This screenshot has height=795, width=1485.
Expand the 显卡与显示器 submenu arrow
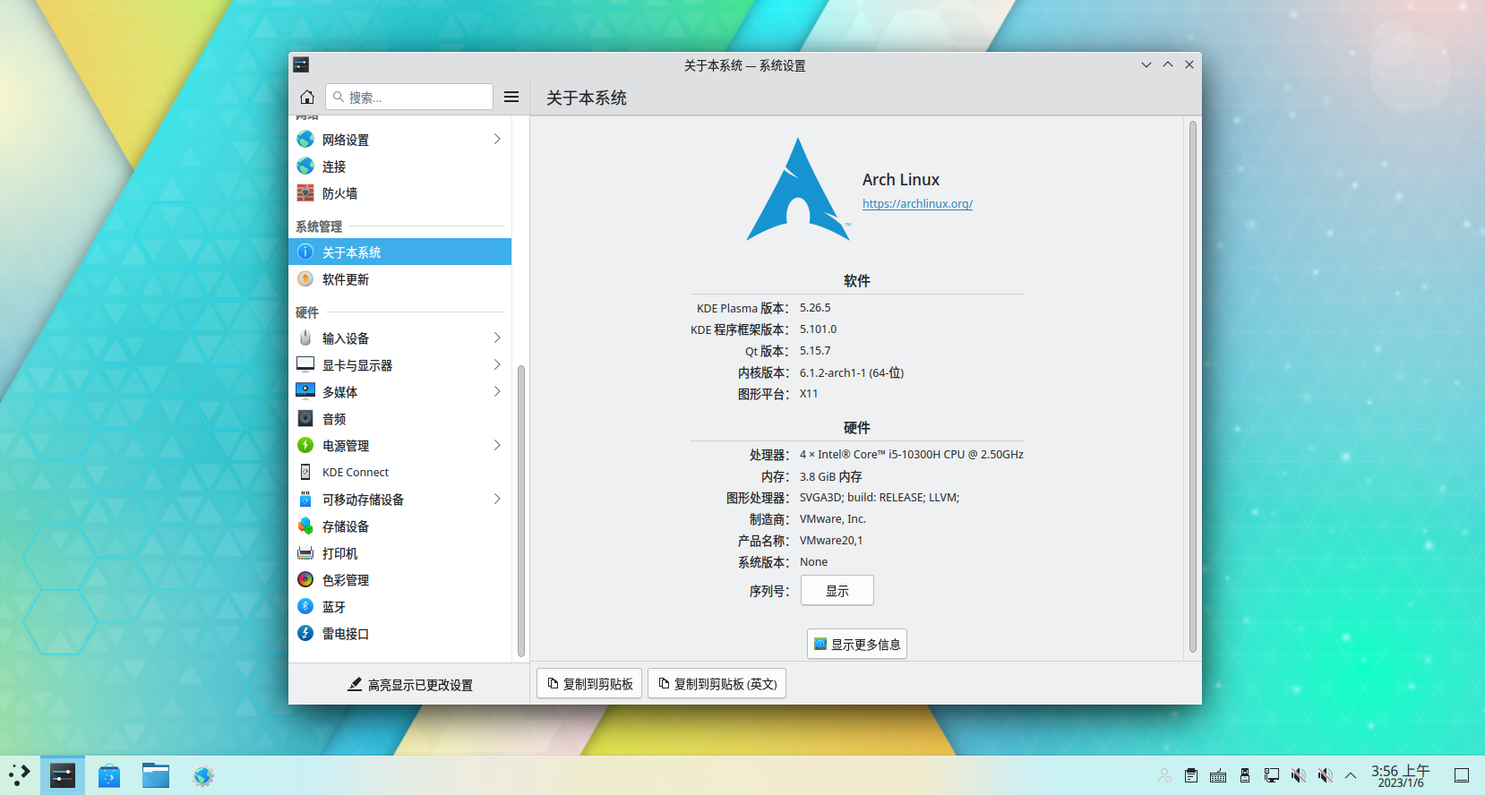pos(497,365)
